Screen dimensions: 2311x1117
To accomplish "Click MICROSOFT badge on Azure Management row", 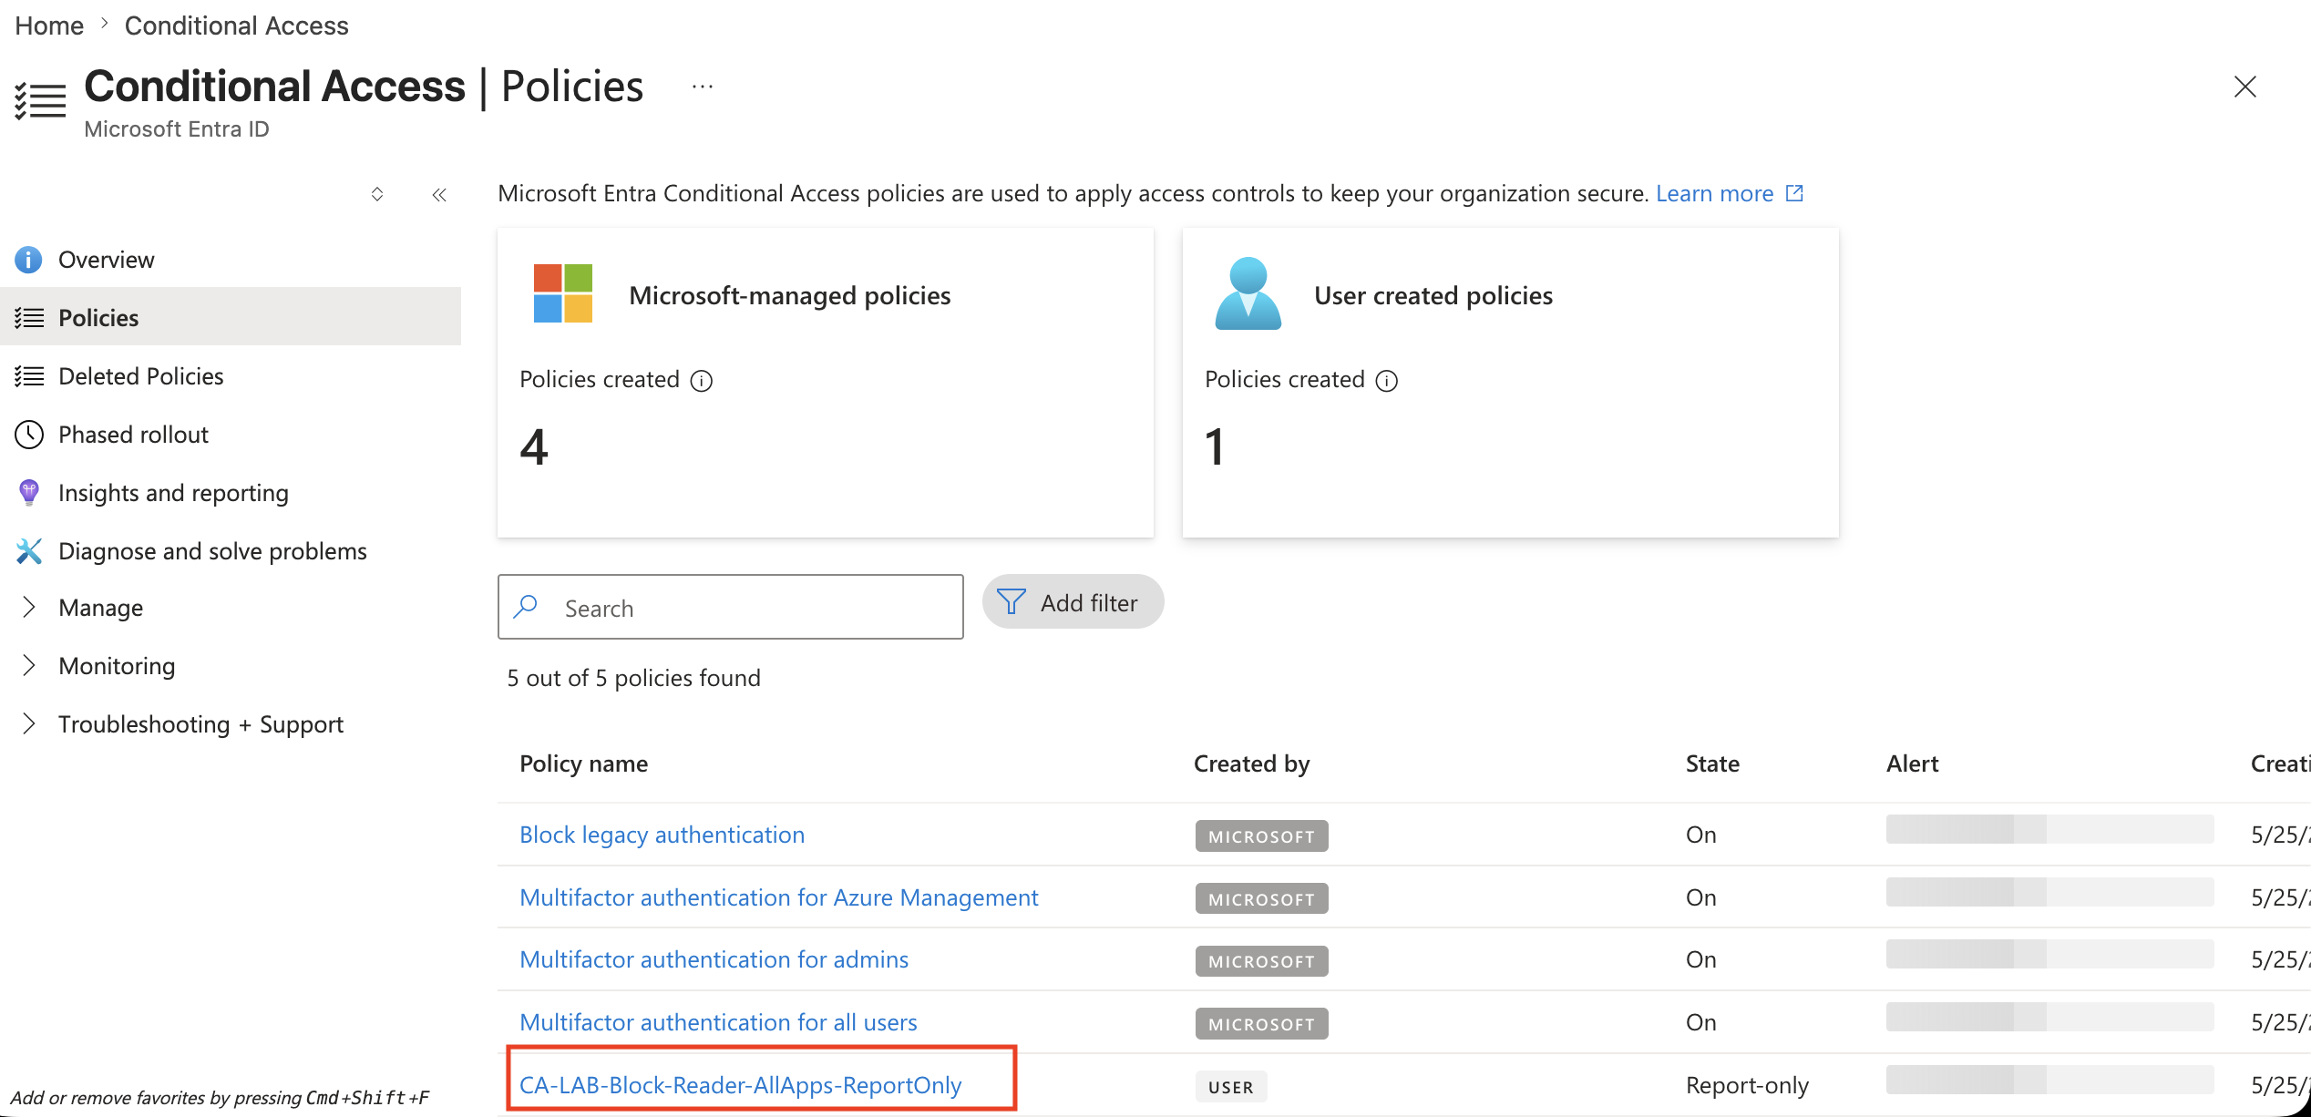I will click(1262, 899).
